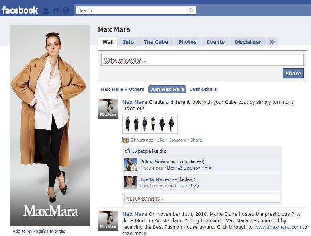Open the Events tab

pos(216,42)
